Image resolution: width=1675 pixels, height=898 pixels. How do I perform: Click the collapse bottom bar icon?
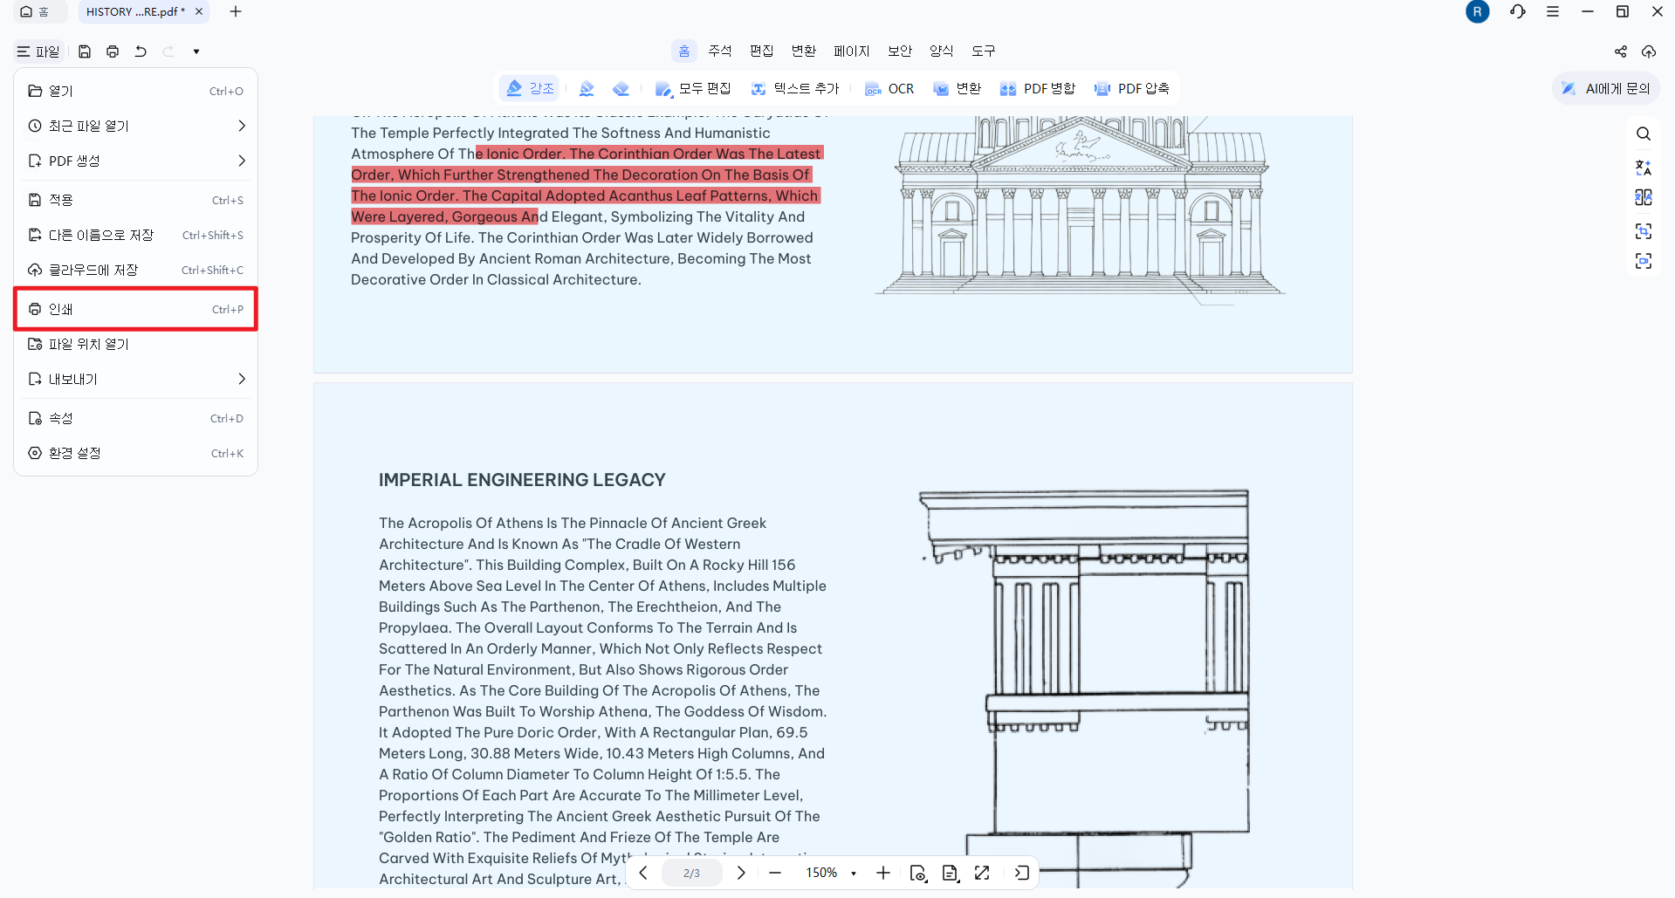(1022, 873)
